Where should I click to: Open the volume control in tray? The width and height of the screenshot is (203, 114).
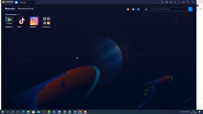coord(185,112)
